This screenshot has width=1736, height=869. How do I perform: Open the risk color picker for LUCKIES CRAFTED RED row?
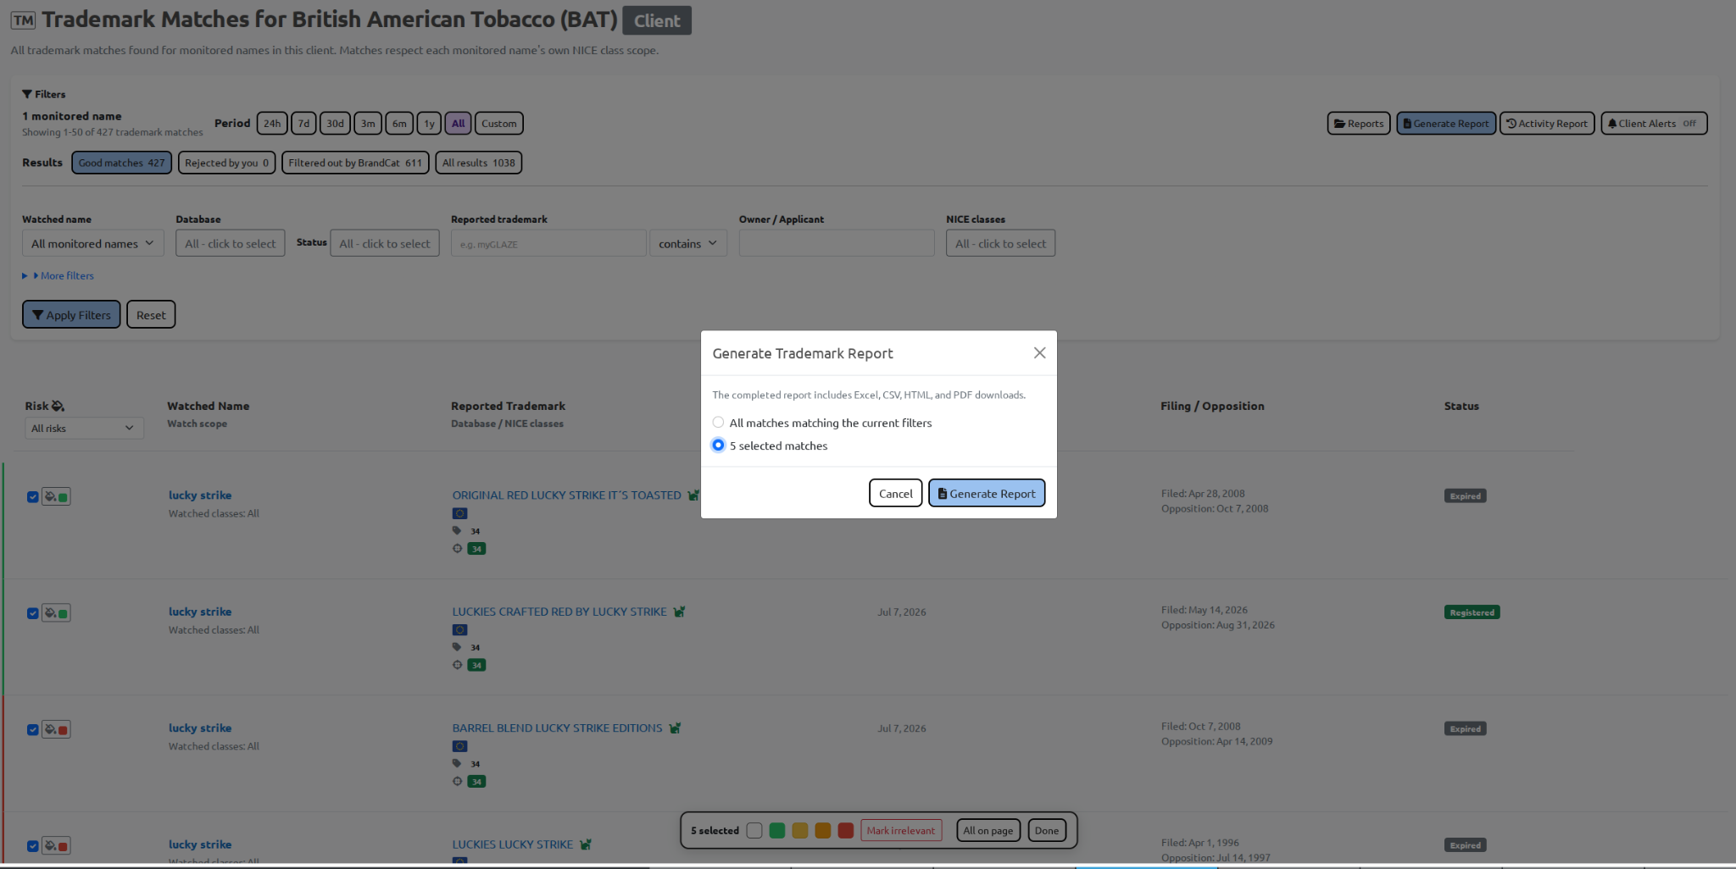click(56, 613)
